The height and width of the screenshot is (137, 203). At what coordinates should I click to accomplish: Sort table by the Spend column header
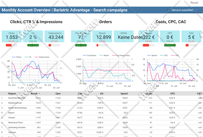point(124,93)
